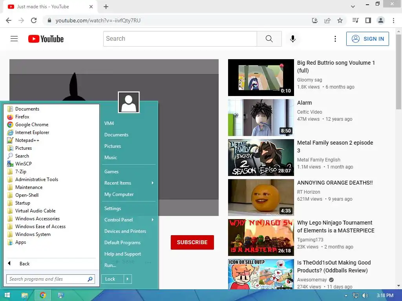Share this page from the address bar
Image resolution: width=402 pixels, height=301 pixels.
(x=327, y=20)
